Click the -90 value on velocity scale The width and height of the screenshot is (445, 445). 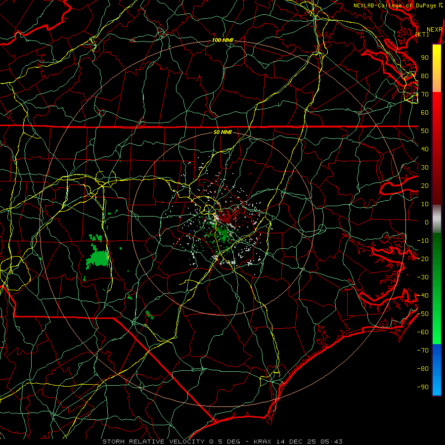[x=423, y=387]
